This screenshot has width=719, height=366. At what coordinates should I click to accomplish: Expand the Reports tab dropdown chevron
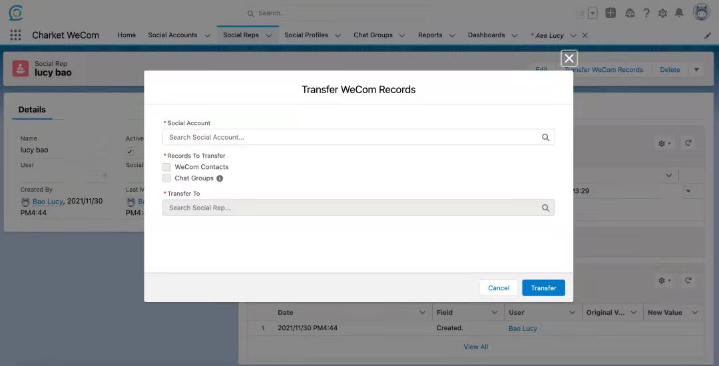tap(452, 35)
